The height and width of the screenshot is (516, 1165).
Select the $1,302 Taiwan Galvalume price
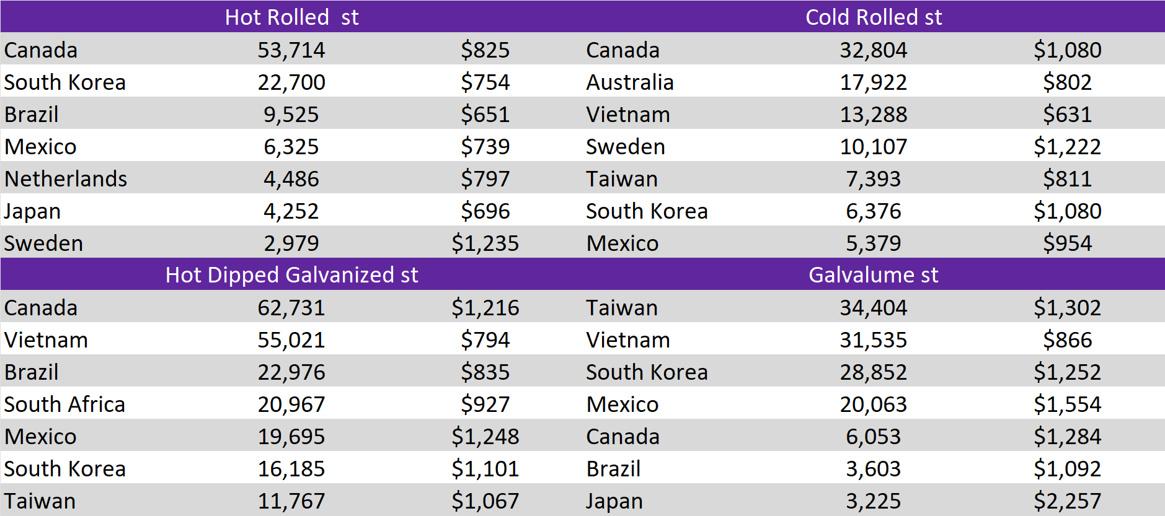[x=1067, y=307]
